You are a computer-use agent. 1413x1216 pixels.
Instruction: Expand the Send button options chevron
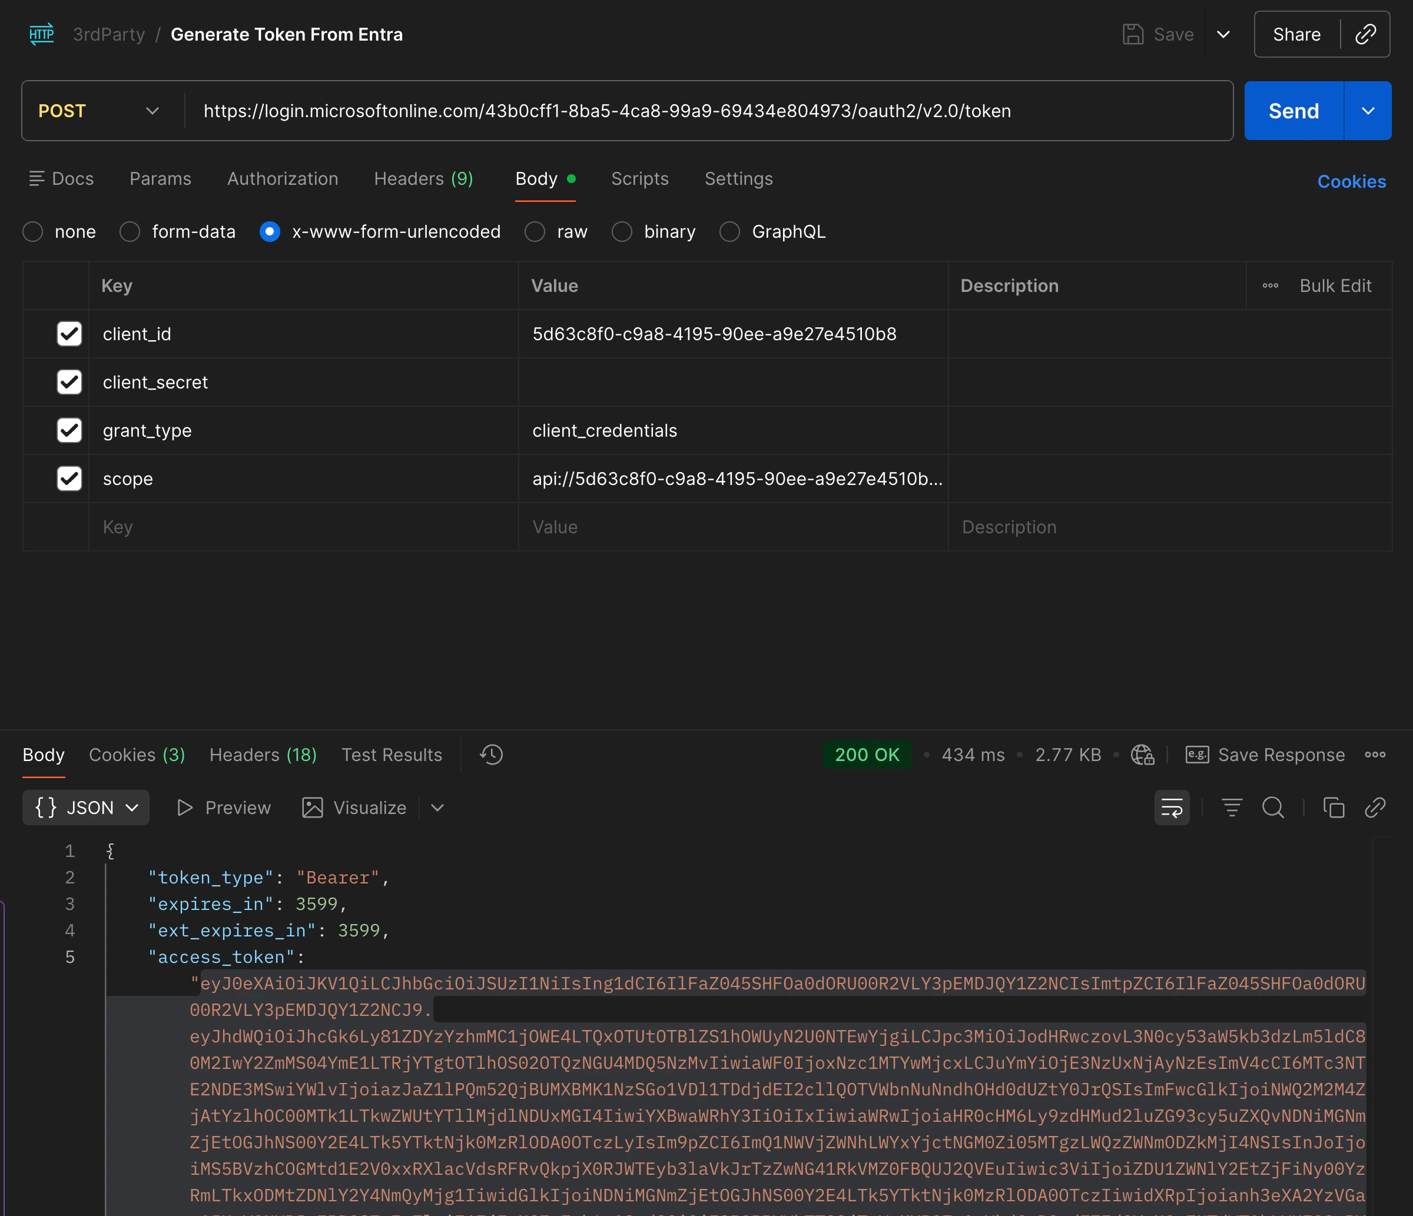[x=1367, y=111]
